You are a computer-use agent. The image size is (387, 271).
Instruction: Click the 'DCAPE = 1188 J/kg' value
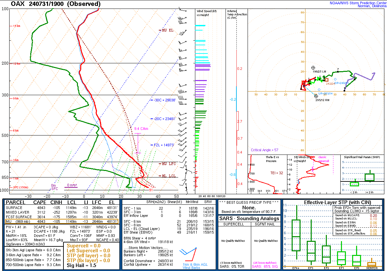pyautogui.click(x=49, y=232)
